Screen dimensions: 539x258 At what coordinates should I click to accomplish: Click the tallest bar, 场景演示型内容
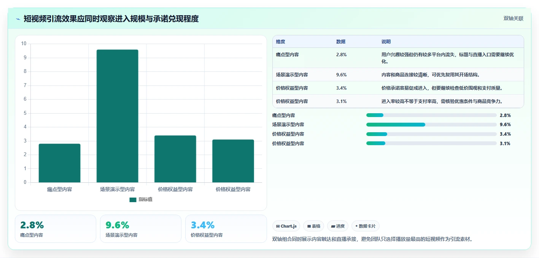(117, 116)
